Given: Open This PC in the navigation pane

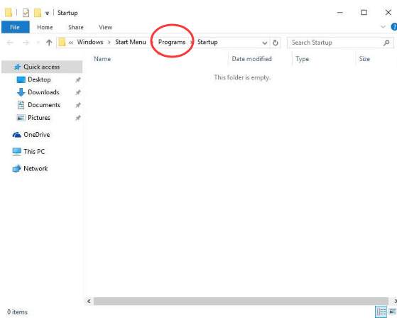Looking at the screenshot, I should [x=34, y=152].
